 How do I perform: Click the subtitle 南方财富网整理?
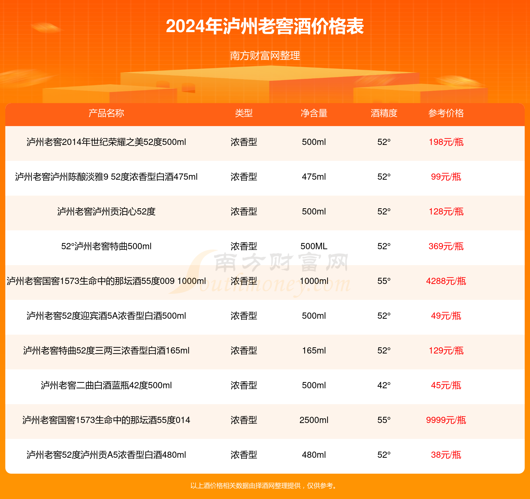click(x=265, y=56)
